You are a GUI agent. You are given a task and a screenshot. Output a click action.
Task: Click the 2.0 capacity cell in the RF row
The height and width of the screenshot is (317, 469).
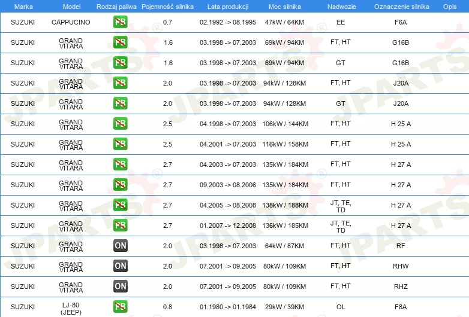pos(167,246)
